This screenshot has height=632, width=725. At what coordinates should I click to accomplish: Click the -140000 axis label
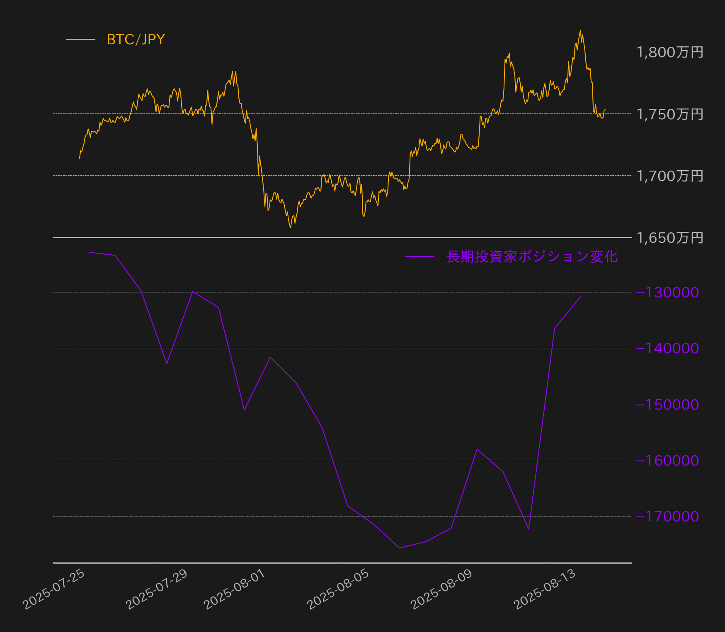pyautogui.click(x=668, y=348)
